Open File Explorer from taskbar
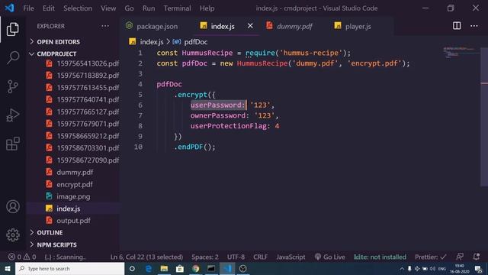This screenshot has height=275, width=488. [x=164, y=268]
